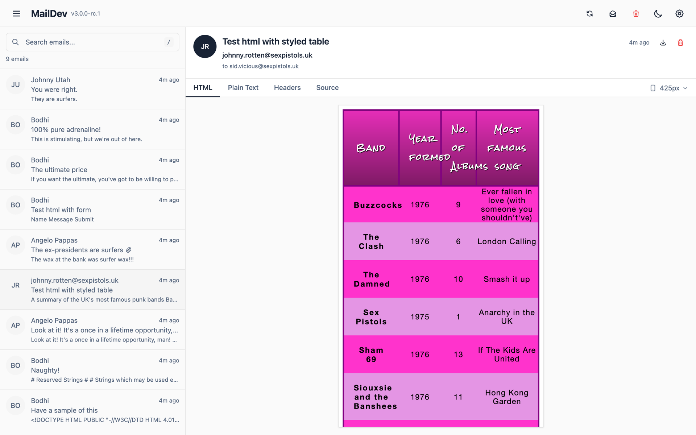Click version label v3.0.0-rc.1
This screenshot has height=435, width=696.
point(86,13)
